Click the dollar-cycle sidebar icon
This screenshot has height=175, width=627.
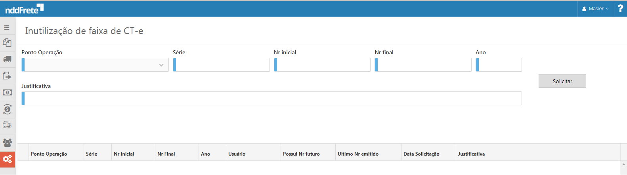click(7, 109)
